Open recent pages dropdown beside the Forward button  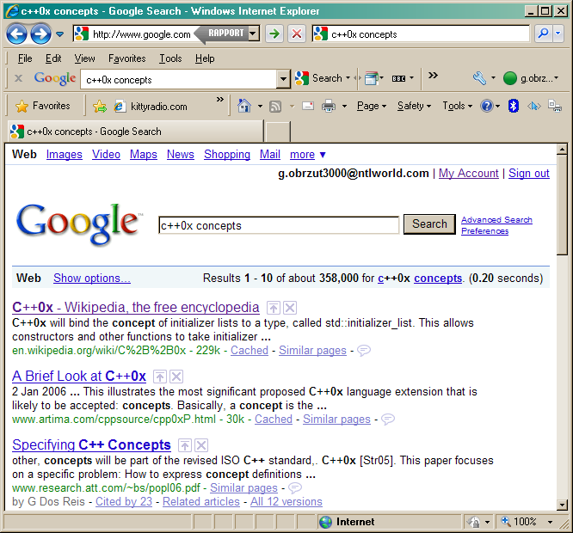coord(60,34)
